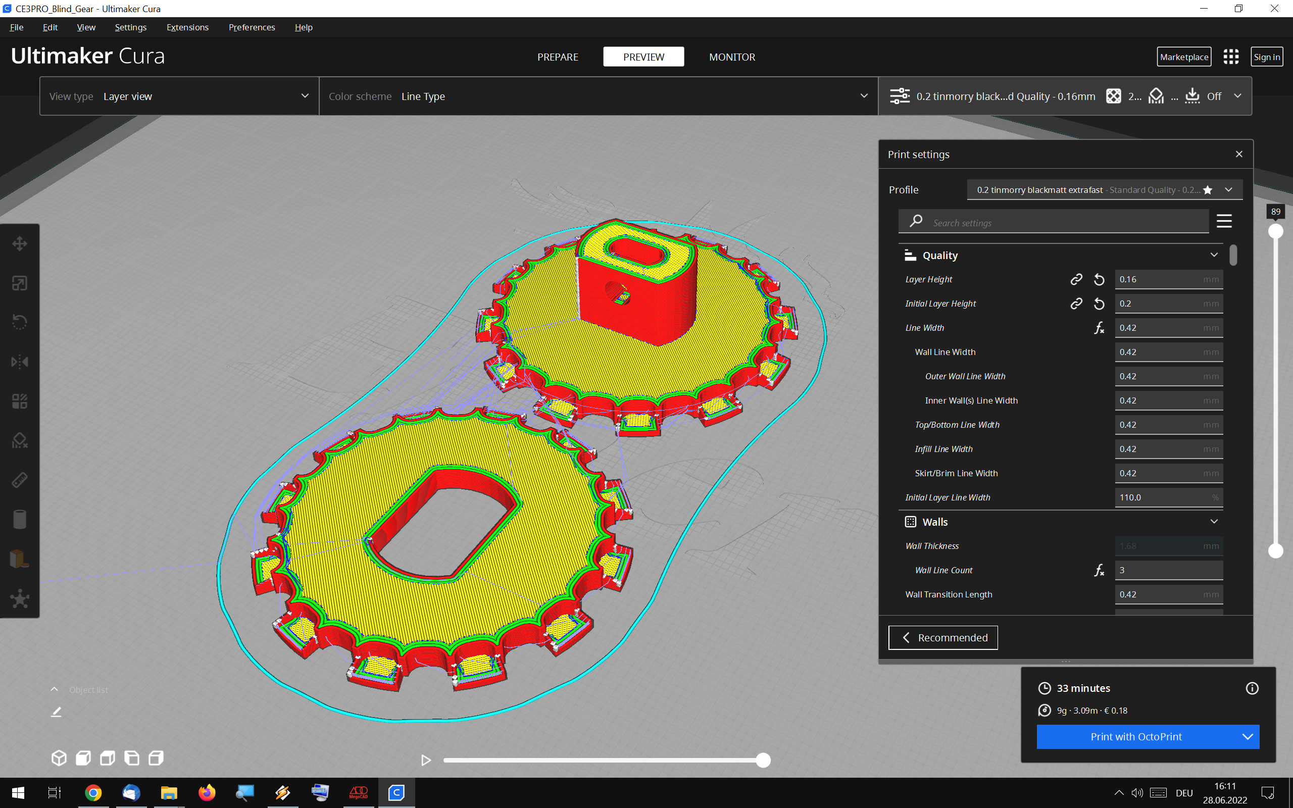
Task: Reset Layer Height to default value
Action: coord(1099,279)
